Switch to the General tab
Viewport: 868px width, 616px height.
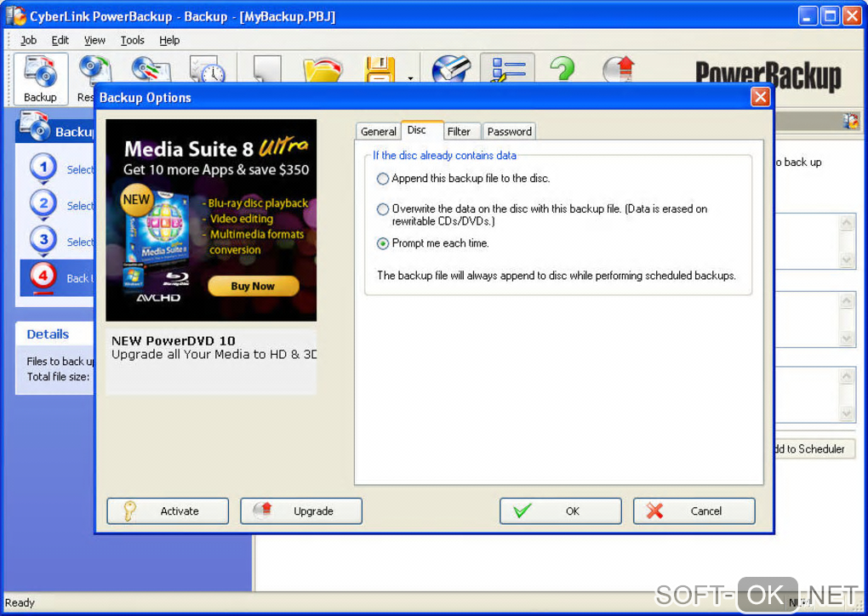378,131
